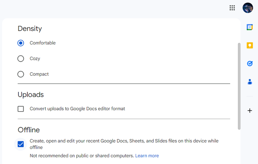Image resolution: width=258 pixels, height=164 pixels.
Task: Click the settings panel scrollbar thumb
Action: tap(239, 86)
